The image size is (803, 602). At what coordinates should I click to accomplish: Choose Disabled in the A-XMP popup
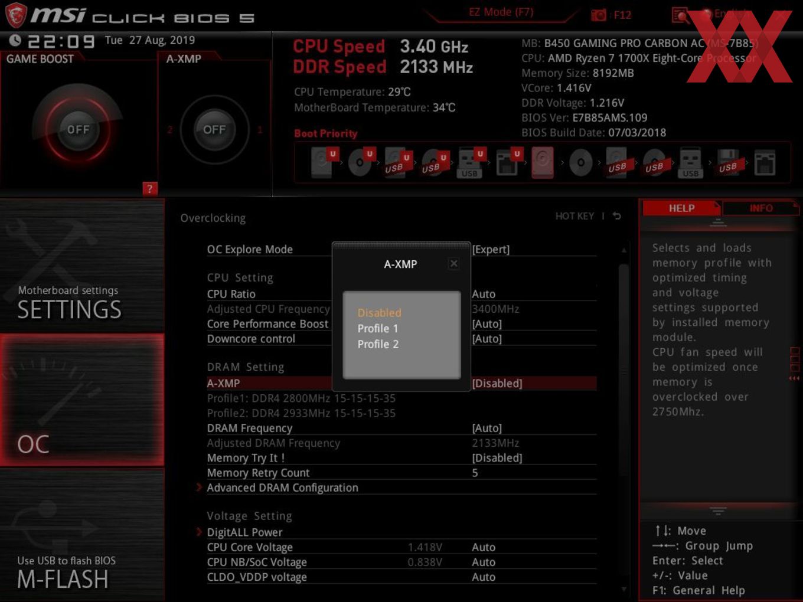pos(379,313)
